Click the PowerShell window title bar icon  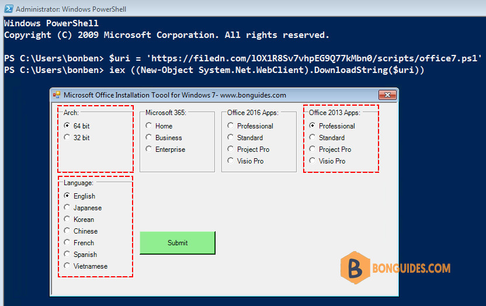pos(8,9)
